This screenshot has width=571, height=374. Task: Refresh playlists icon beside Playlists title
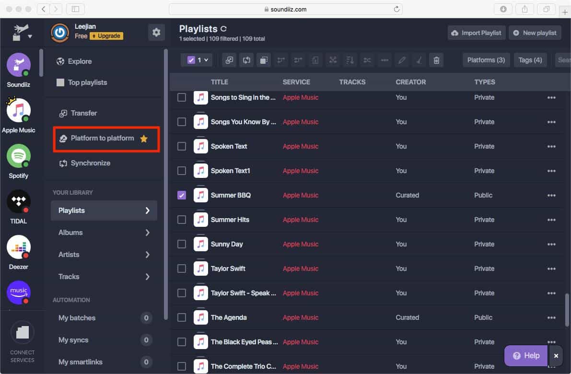(223, 28)
